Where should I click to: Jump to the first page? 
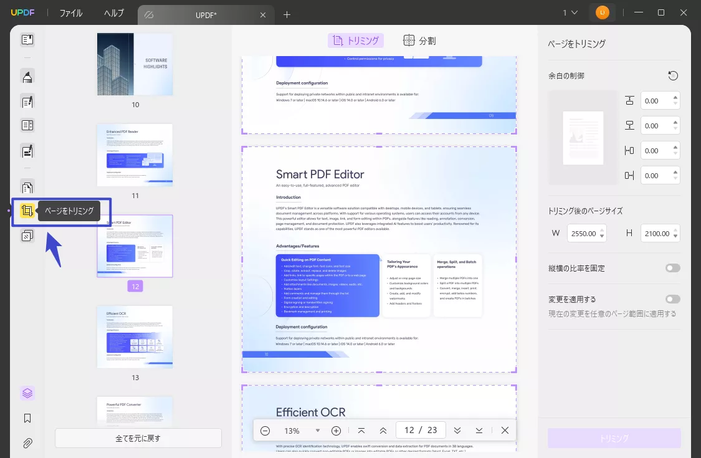(361, 430)
